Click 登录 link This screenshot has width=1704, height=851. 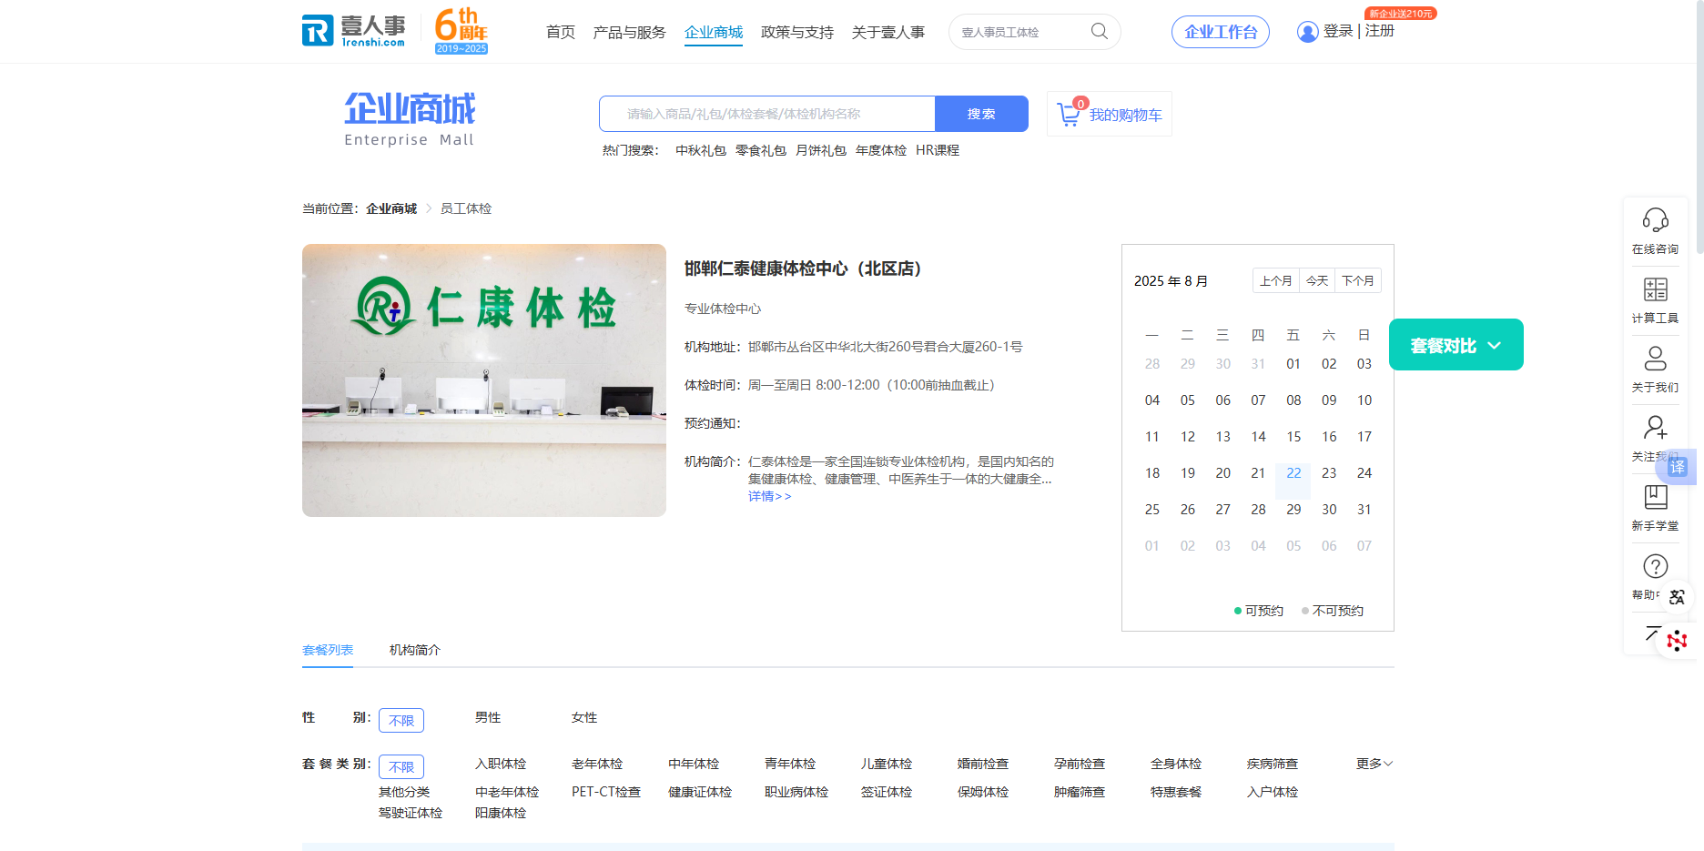pyautogui.click(x=1338, y=31)
